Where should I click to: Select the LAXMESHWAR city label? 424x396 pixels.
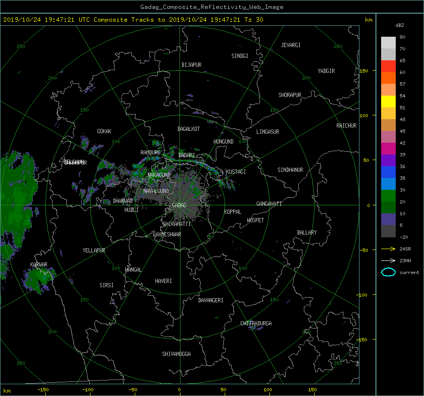click(167, 234)
